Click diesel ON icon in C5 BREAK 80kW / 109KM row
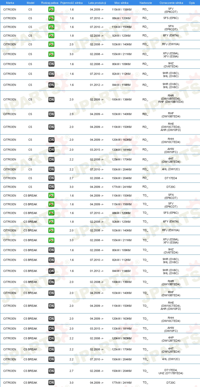 point(51,250)
